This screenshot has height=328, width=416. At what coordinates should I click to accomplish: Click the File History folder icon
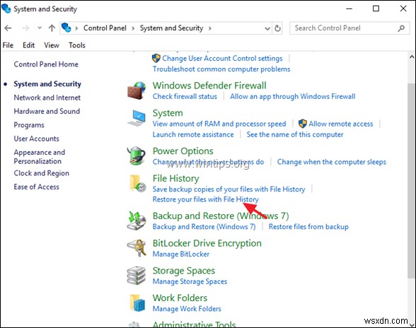click(x=138, y=183)
